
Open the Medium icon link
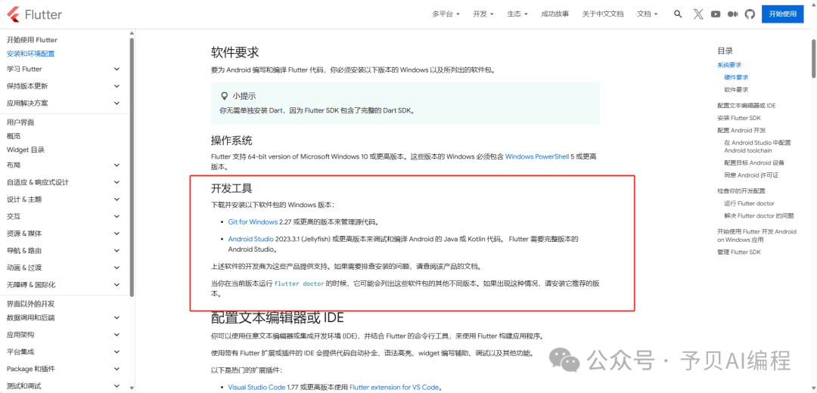coord(732,14)
